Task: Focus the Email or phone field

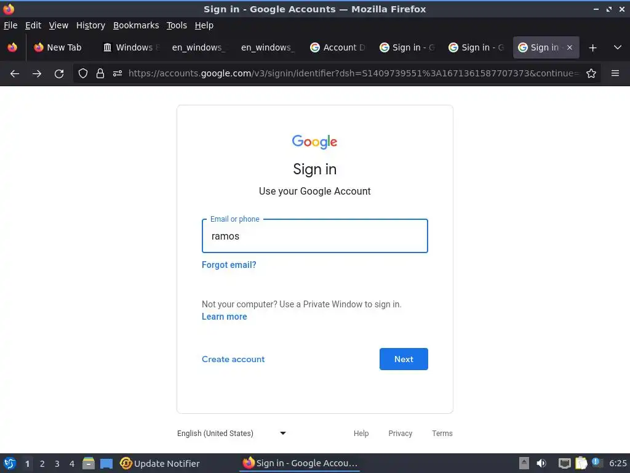Action: pyautogui.click(x=314, y=236)
